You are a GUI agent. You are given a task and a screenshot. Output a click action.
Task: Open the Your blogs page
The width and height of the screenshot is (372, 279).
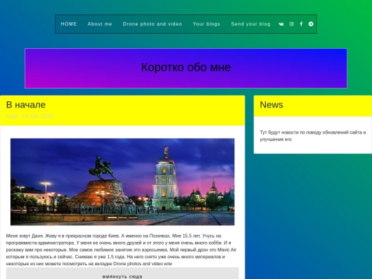(207, 24)
